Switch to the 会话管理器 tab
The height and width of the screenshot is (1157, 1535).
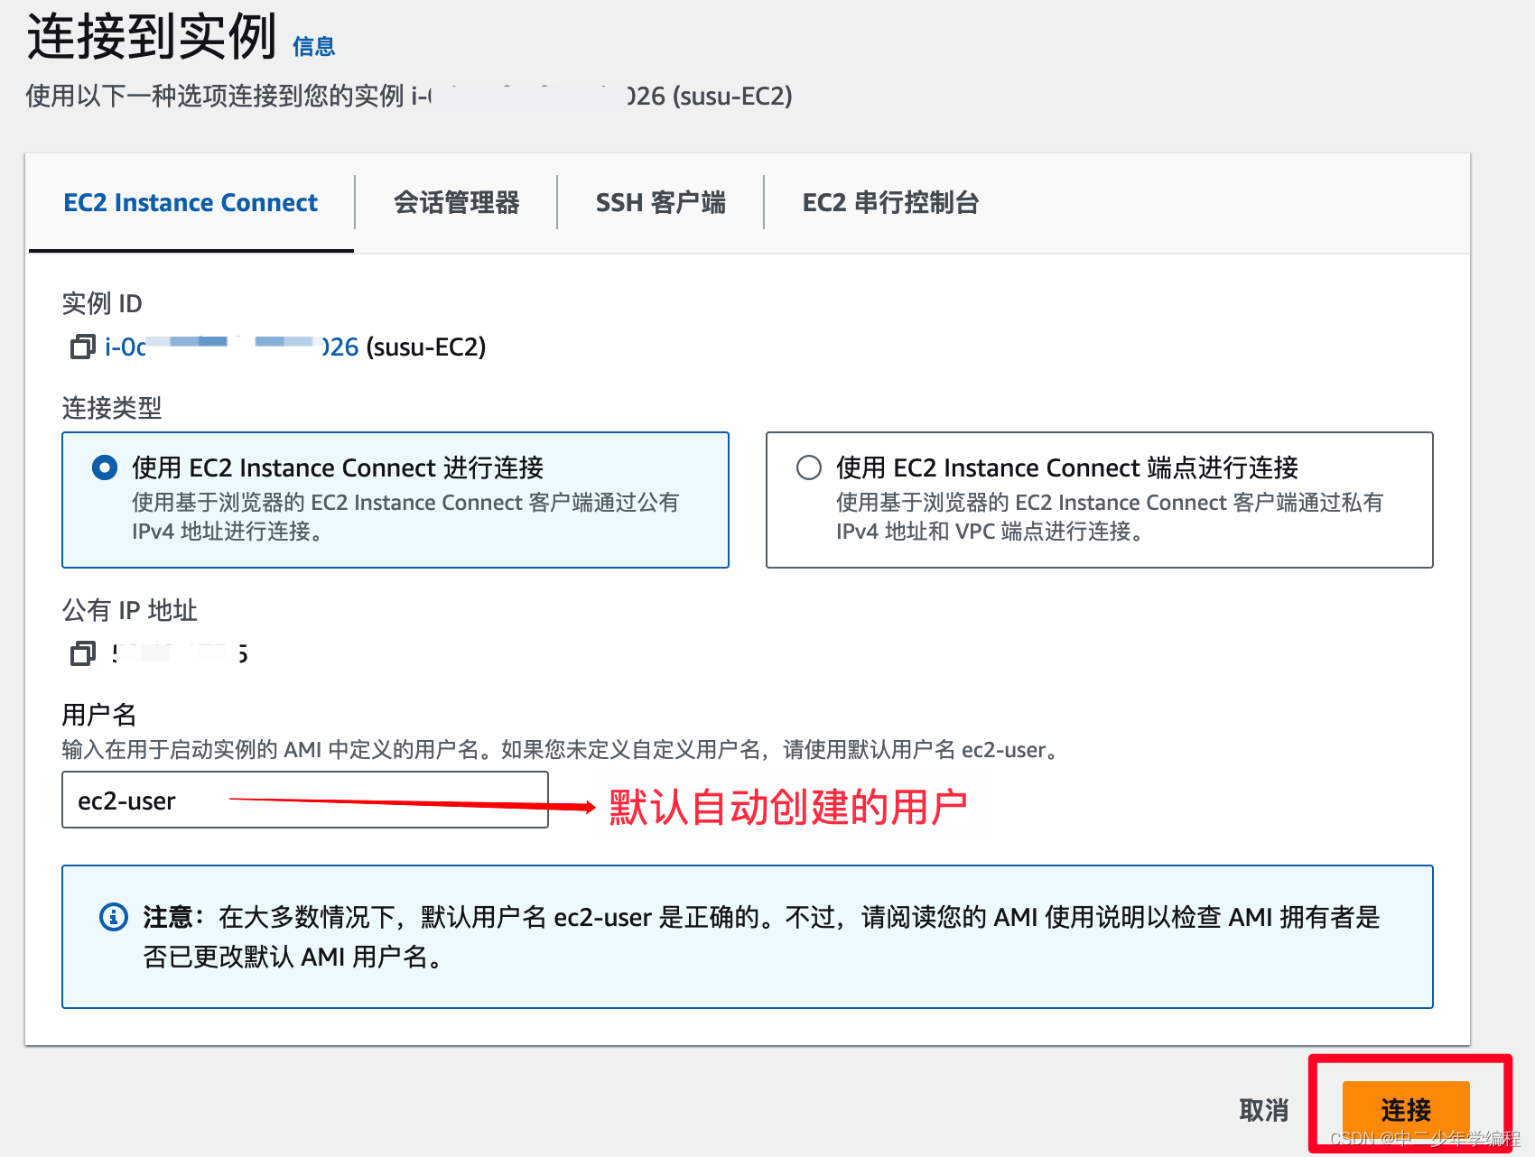(x=456, y=203)
